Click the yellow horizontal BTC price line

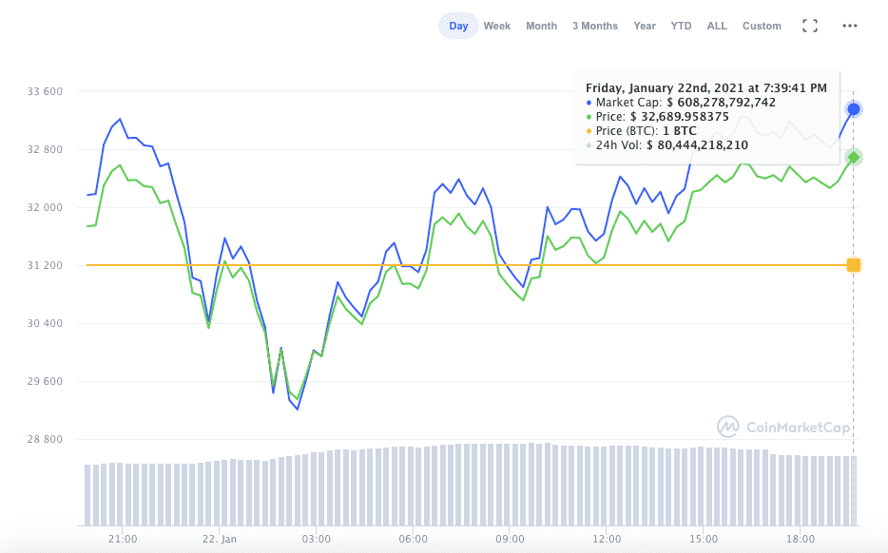click(380, 265)
